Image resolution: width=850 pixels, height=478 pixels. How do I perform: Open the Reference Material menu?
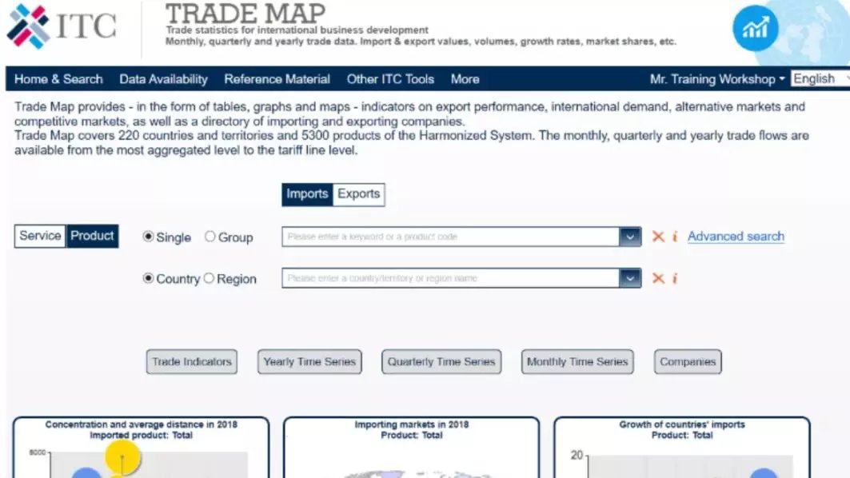[277, 79]
